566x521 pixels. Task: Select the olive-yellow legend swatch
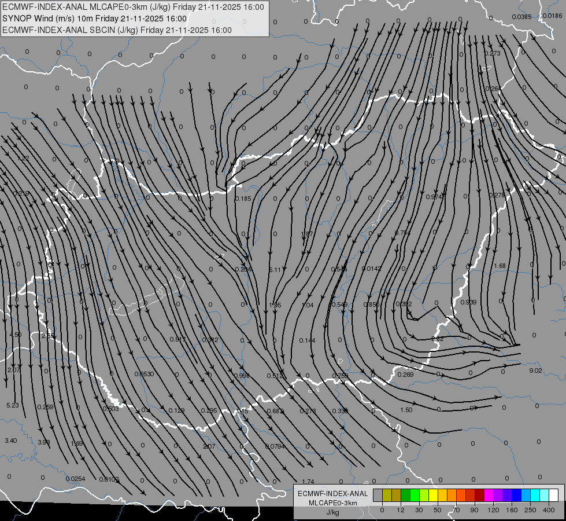click(387, 495)
